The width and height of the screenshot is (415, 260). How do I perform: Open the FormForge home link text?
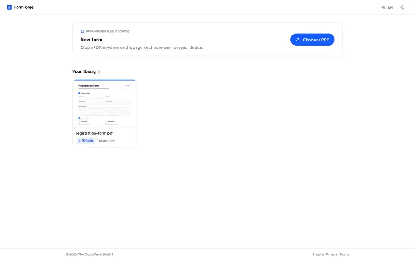[24, 7]
